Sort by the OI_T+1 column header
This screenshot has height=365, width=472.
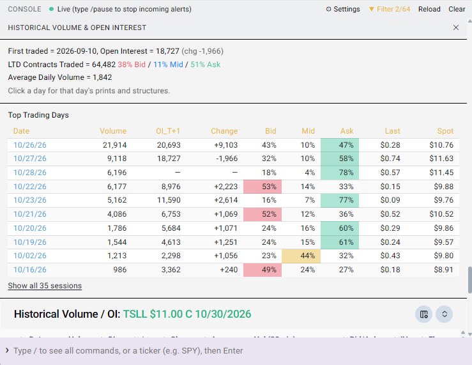(168, 131)
